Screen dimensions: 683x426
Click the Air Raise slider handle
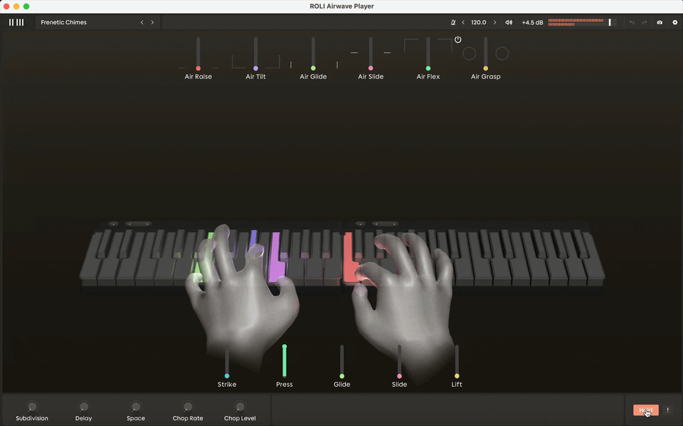[198, 68]
